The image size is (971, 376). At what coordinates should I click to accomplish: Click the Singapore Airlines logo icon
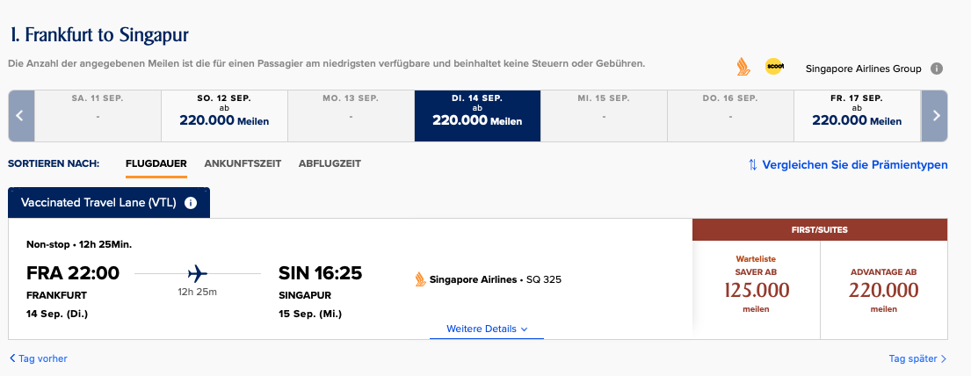tap(743, 67)
